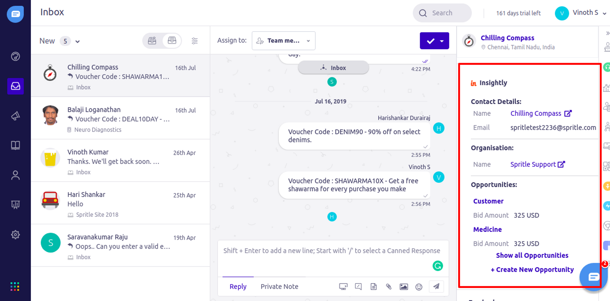Viewport: 610px width, 301px height.
Task: Open the Hari Shankar conversation
Action: click(x=121, y=203)
